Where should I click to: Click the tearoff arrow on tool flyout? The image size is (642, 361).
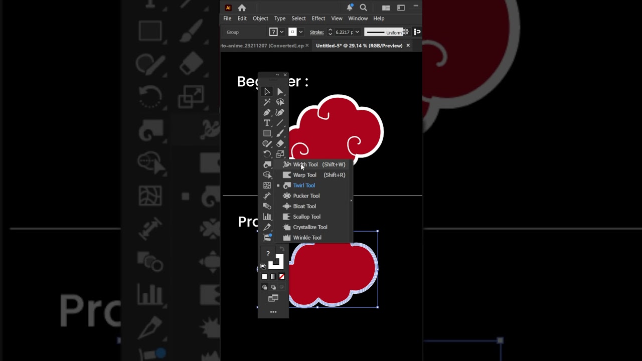point(351,201)
